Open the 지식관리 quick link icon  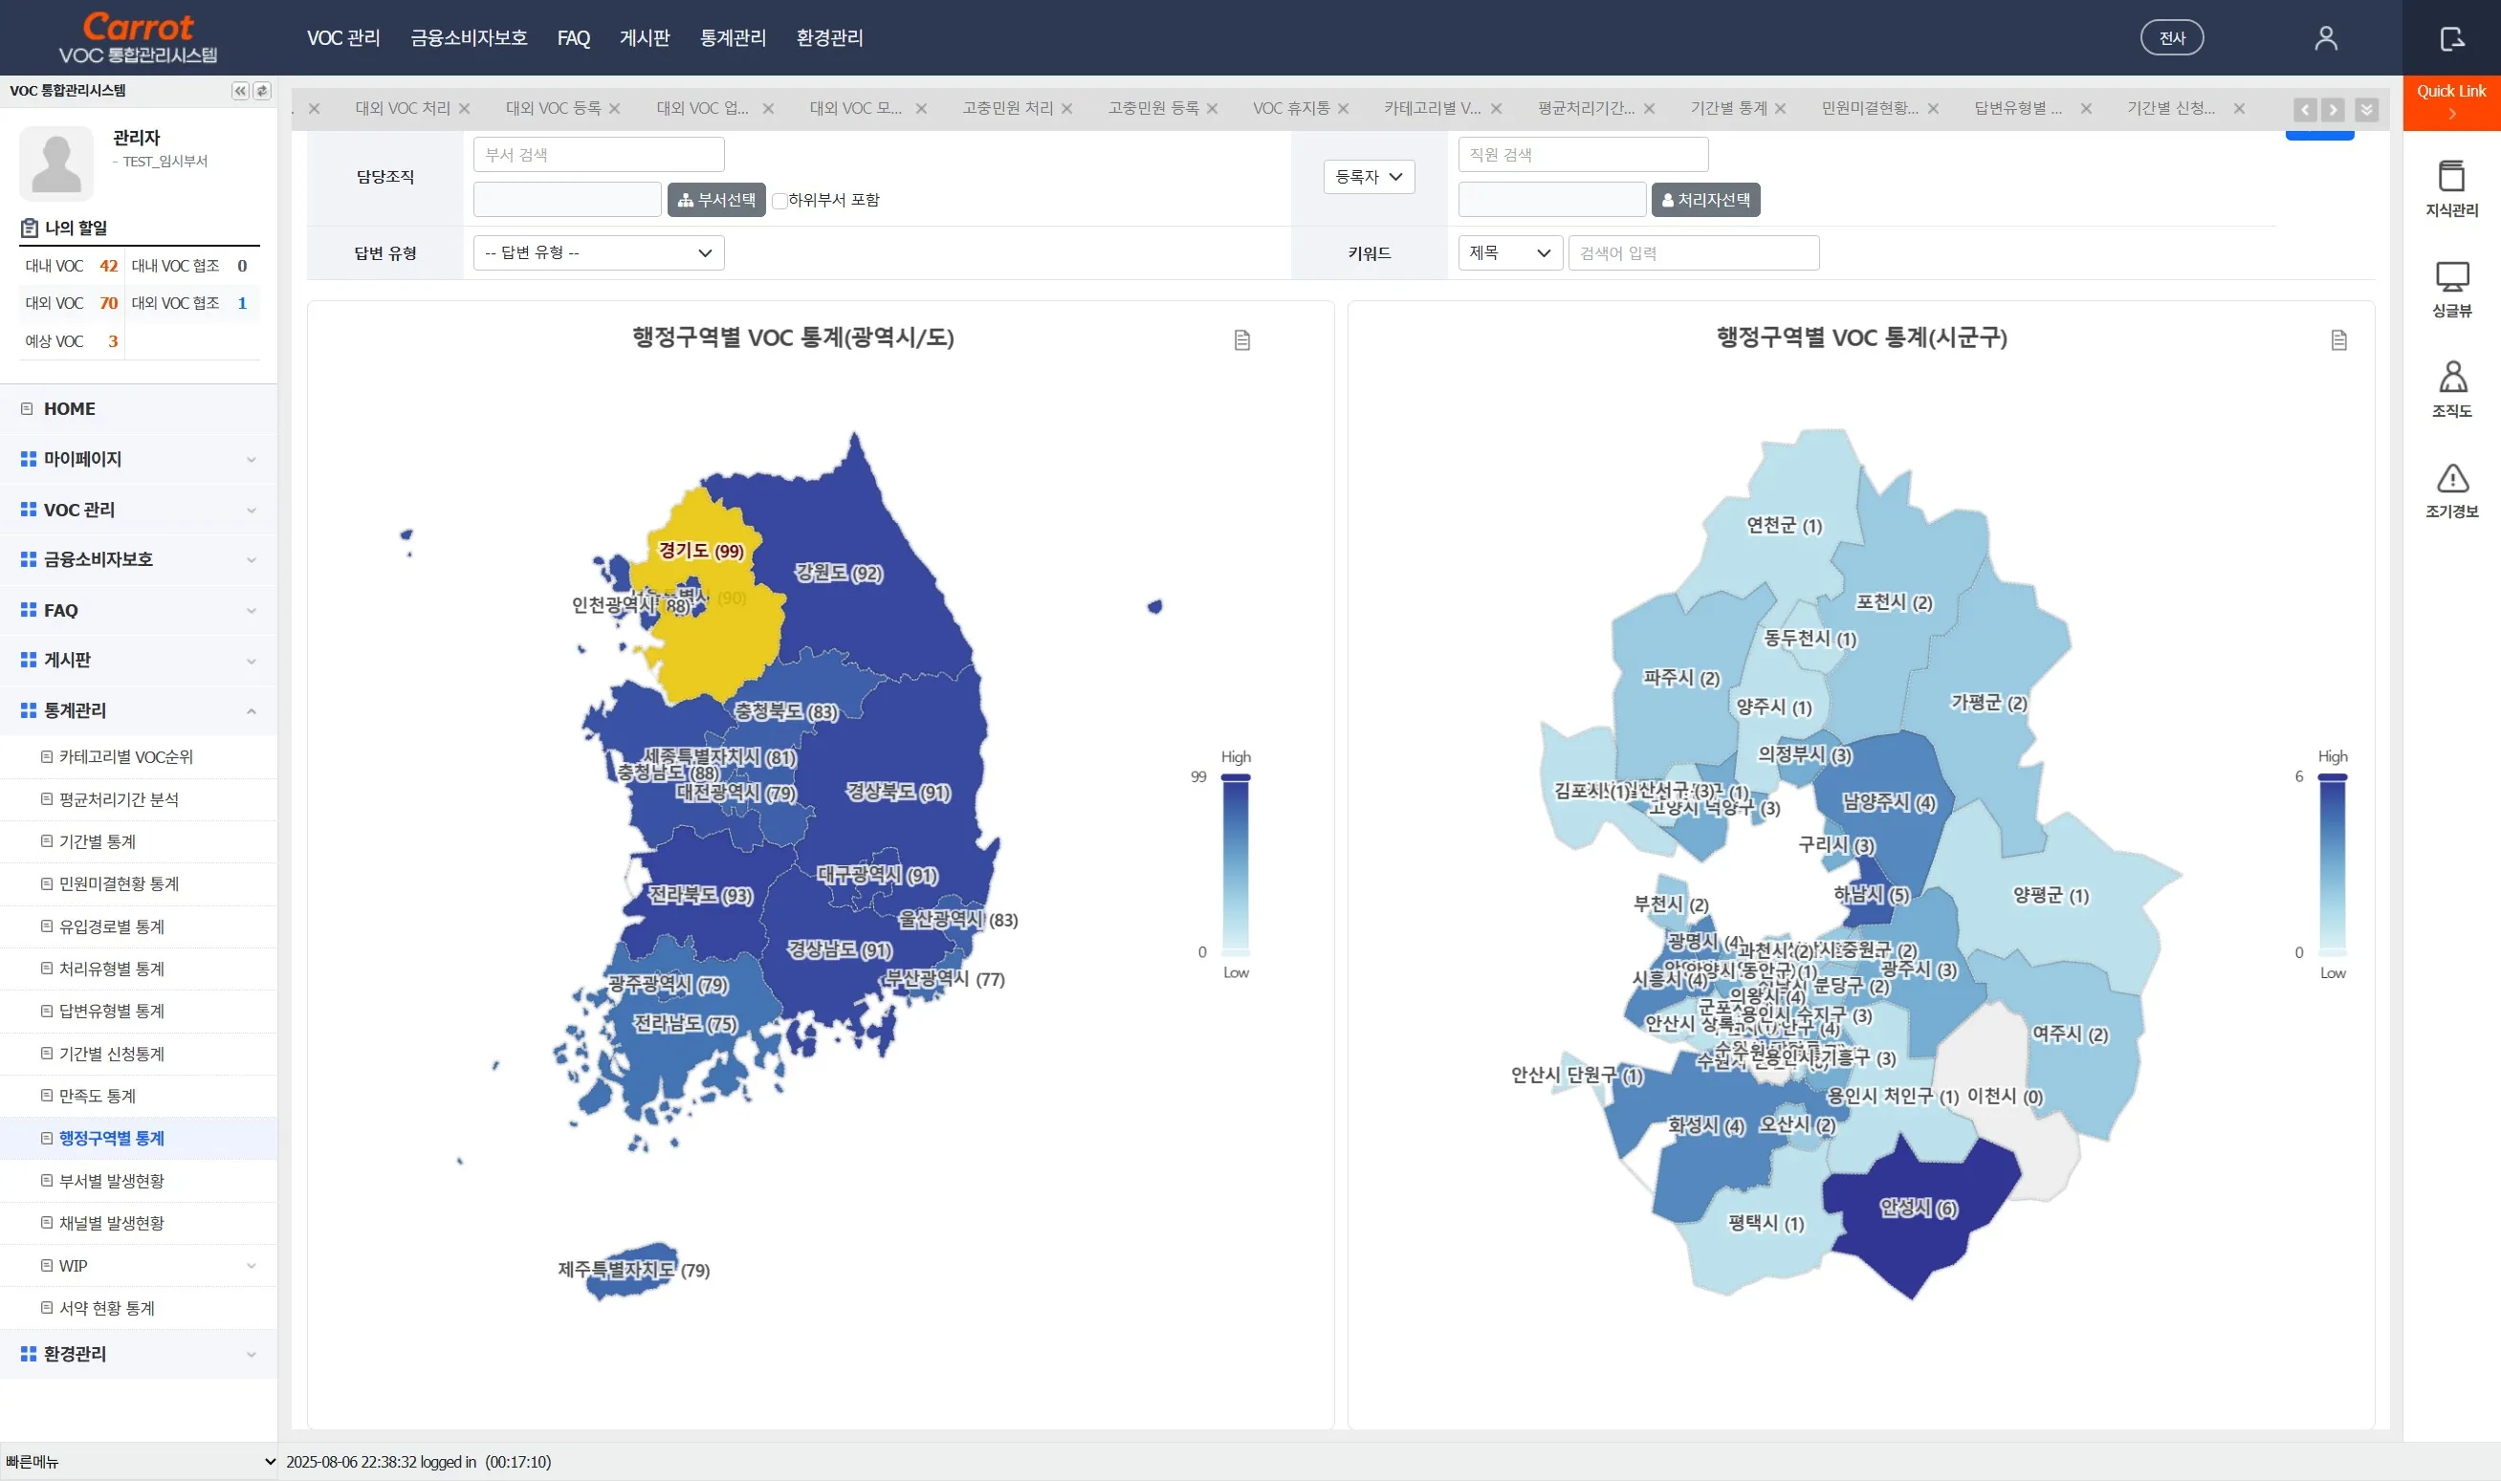click(x=2451, y=177)
